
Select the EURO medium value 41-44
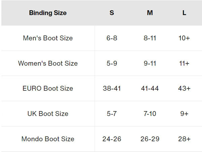click(150, 88)
